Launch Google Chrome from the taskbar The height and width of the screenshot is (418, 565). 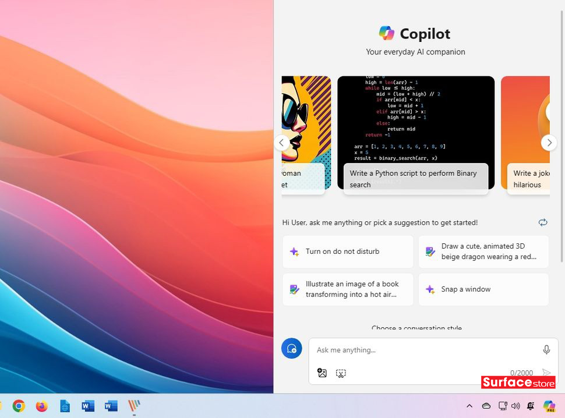(x=18, y=406)
